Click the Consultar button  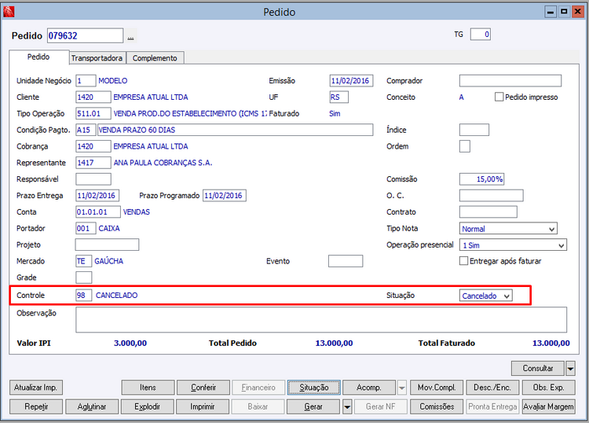click(537, 369)
